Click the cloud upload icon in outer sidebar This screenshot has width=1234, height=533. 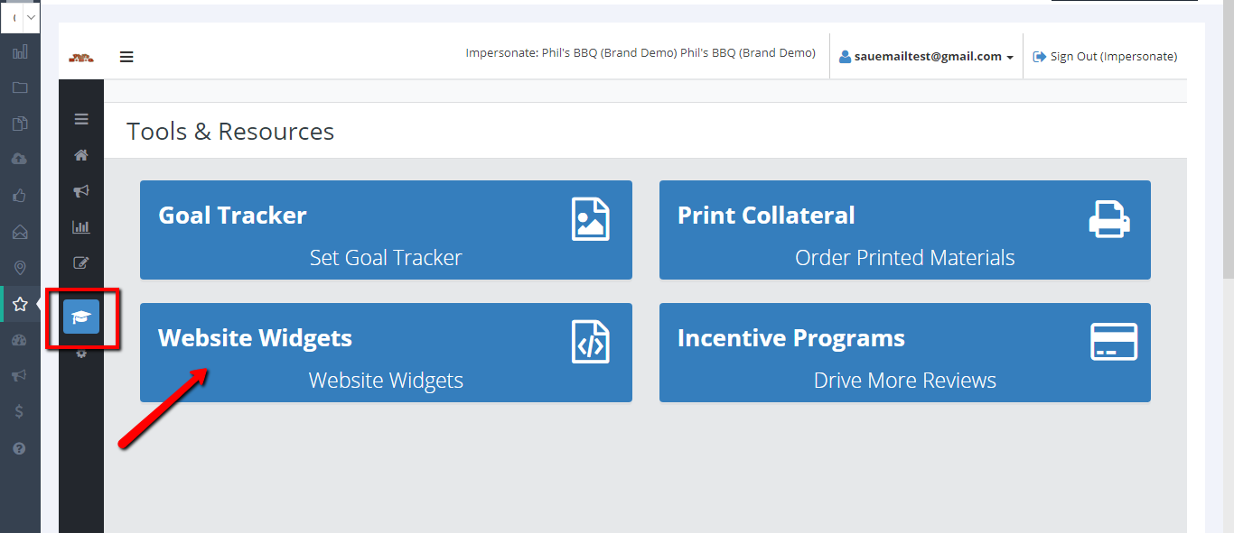coord(20,159)
